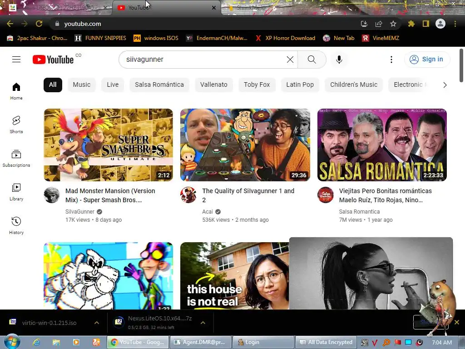465x349 pixels.
Task: Play the Salsa Romantica thumbnail
Action: tap(382, 145)
